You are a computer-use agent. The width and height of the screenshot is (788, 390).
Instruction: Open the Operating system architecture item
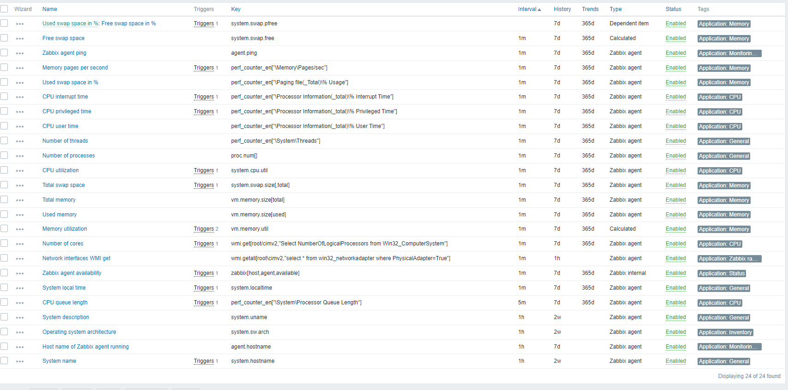(79, 332)
